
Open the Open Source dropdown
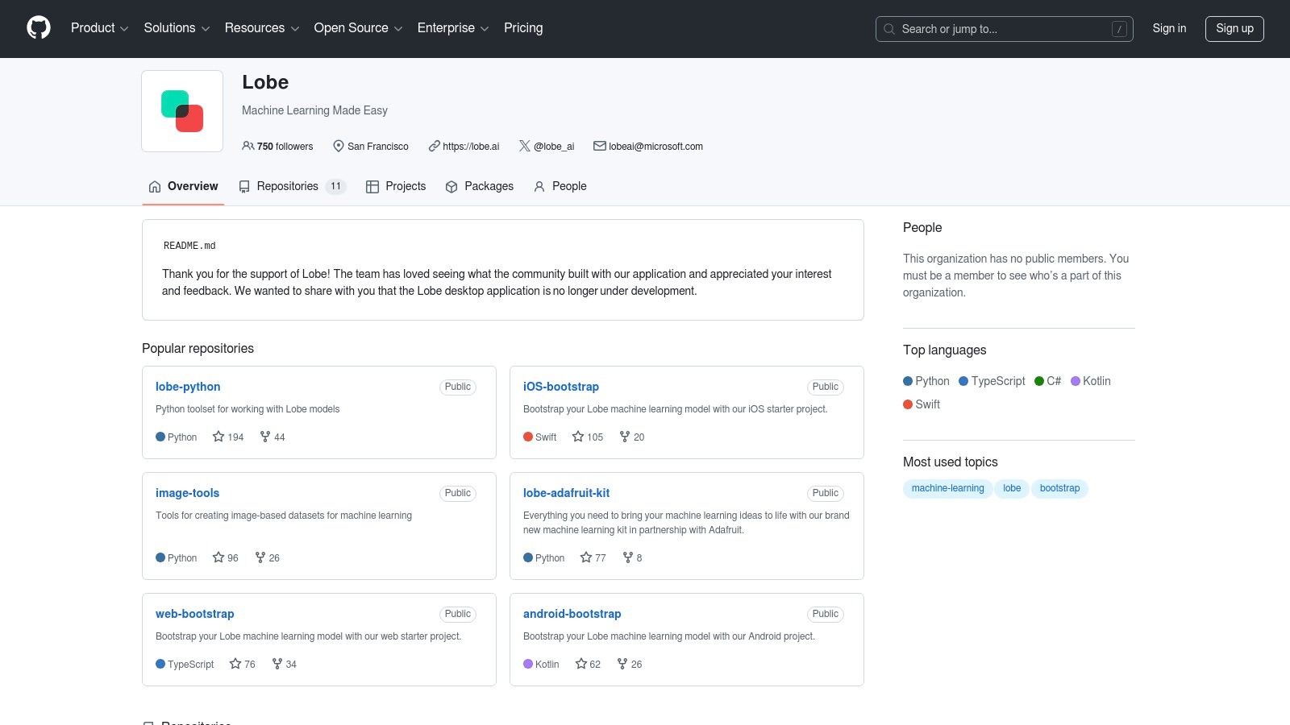coord(358,28)
